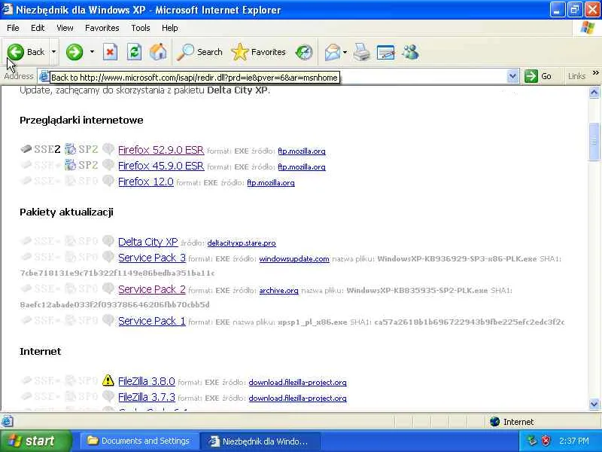Click the Mail envelope icon
Viewport: 602px width, 452px height.
click(333, 52)
